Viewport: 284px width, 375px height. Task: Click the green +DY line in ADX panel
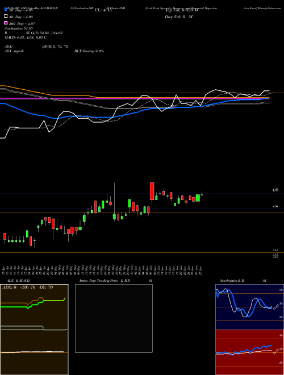(x=33, y=303)
